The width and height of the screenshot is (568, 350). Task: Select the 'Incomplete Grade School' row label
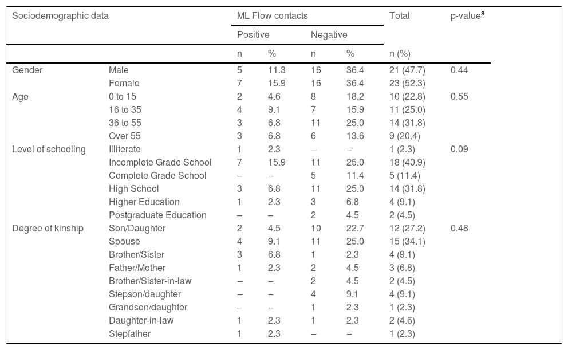click(160, 162)
